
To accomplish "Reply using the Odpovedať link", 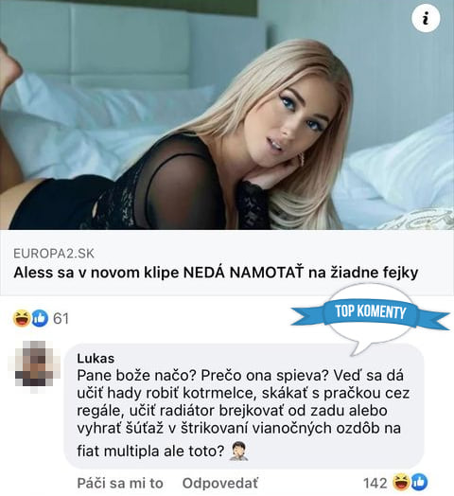I will click(220, 484).
